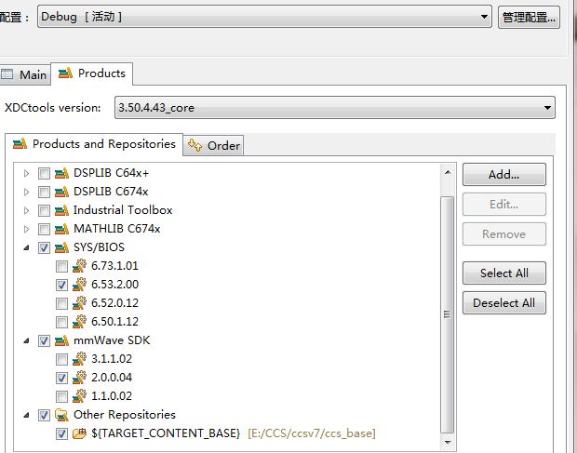Expand the Industrial Toolbox tree node
This screenshot has width=577, height=453.
pyautogui.click(x=26, y=211)
